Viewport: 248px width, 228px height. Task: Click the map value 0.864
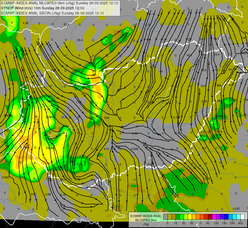[x=206, y=179]
